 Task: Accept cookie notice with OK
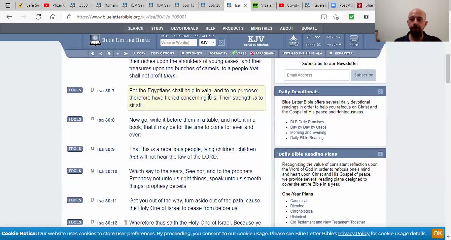(437, 233)
